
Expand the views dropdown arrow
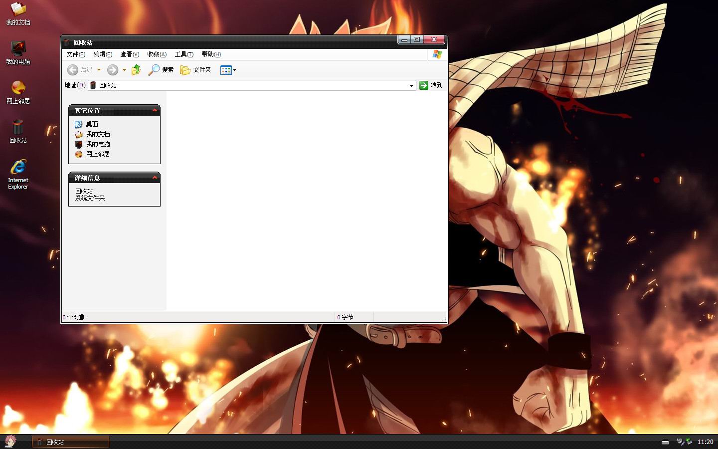[x=235, y=70]
